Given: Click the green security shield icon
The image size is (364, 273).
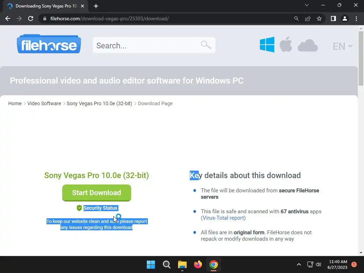Looking at the screenshot, I should point(79,208).
